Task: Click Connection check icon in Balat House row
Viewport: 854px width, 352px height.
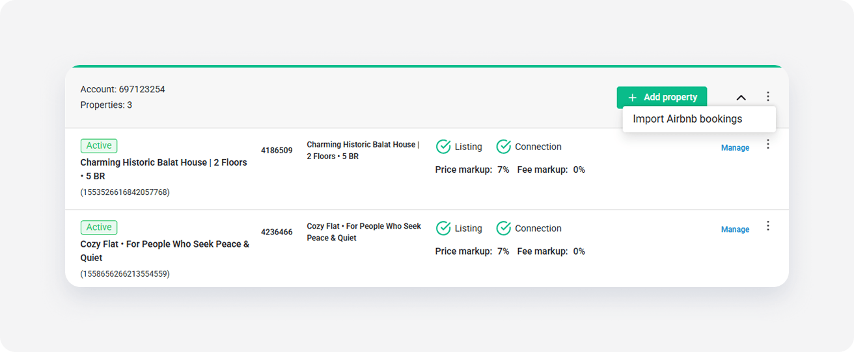Action: pyautogui.click(x=503, y=147)
